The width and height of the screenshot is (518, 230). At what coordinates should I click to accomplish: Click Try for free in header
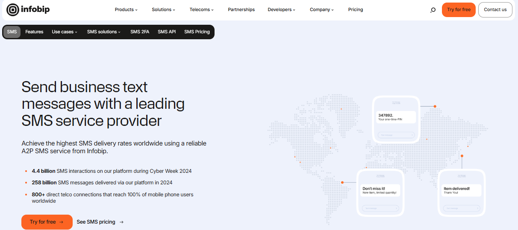pyautogui.click(x=459, y=9)
